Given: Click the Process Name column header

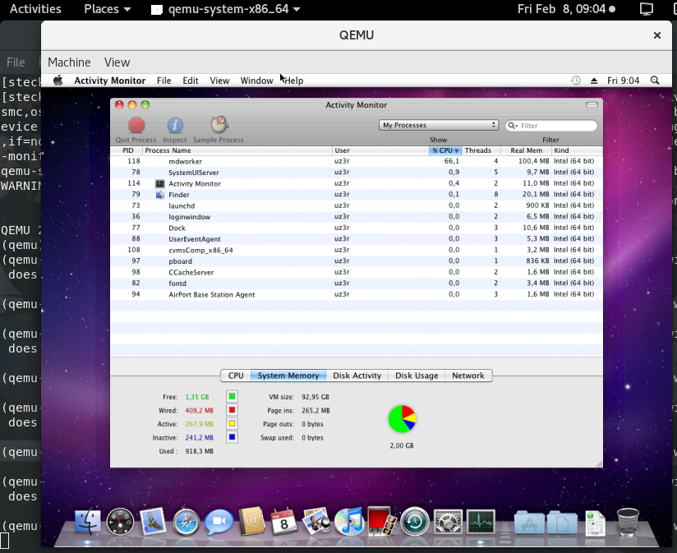Looking at the screenshot, I should (x=237, y=150).
